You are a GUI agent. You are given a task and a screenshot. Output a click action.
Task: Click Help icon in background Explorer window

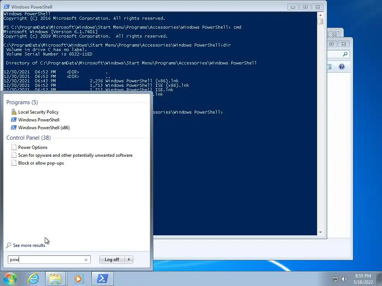click(x=342, y=67)
